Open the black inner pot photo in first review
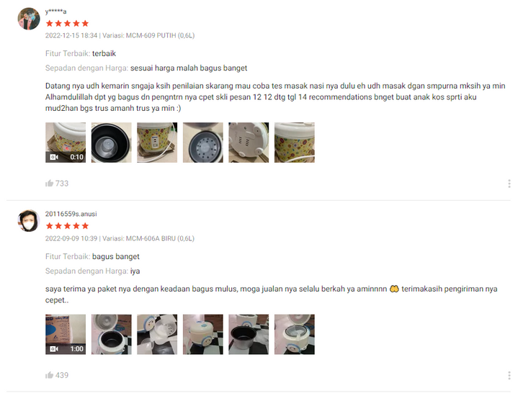Viewport: 523px width, 393px height. point(112,143)
